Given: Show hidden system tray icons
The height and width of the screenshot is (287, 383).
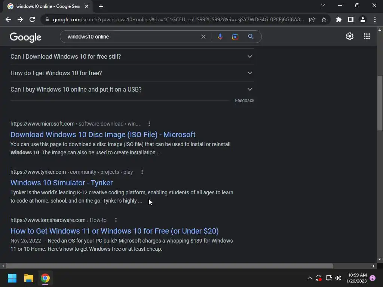Looking at the screenshot, I should [309, 278].
